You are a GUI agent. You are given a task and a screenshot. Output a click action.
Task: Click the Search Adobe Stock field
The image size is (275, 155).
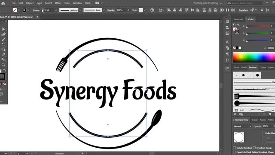point(245,3)
